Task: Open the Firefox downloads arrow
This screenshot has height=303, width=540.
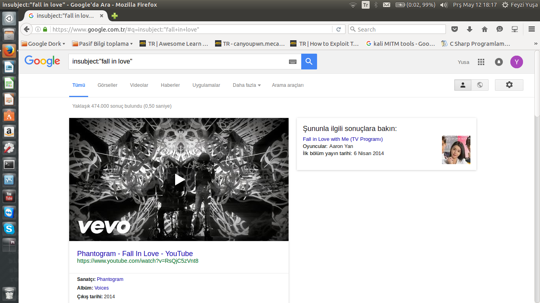Action: coord(470,29)
